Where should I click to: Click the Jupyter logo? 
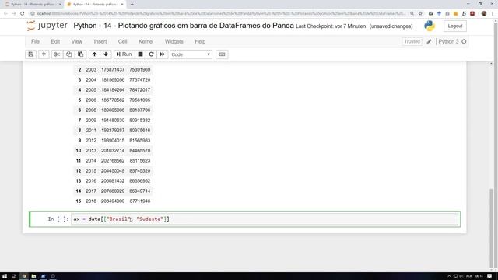pyautogui.click(x=47, y=26)
